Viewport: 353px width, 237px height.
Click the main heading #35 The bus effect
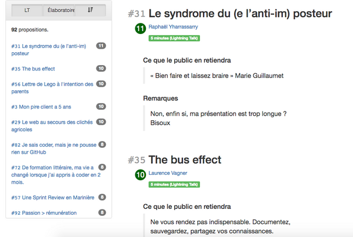(x=175, y=160)
